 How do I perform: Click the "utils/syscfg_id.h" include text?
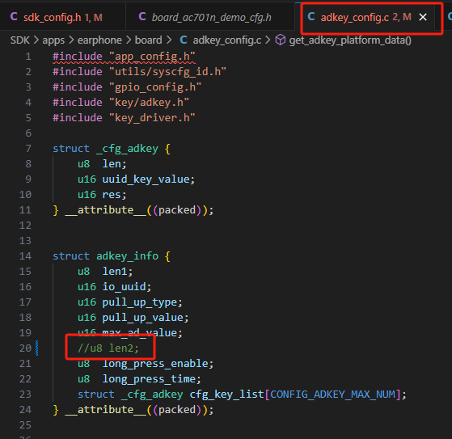pos(167,71)
